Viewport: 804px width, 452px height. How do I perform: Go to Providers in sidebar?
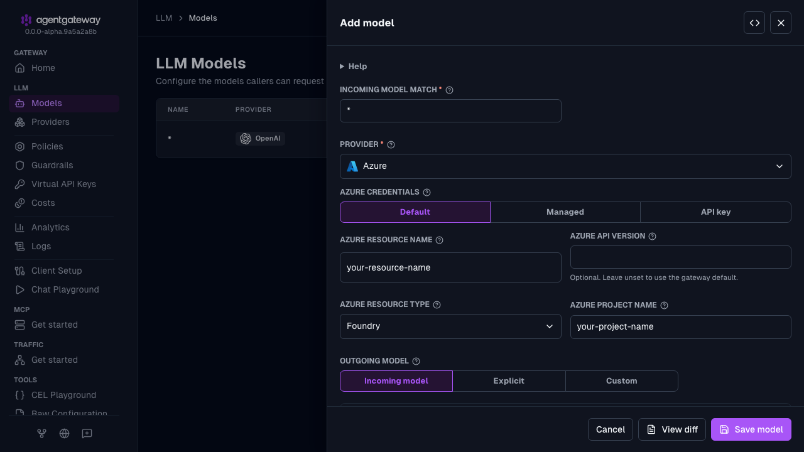click(64, 122)
